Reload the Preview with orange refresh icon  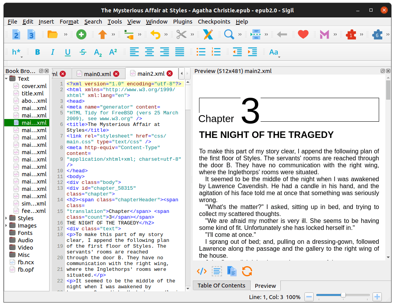pyautogui.click(x=247, y=271)
